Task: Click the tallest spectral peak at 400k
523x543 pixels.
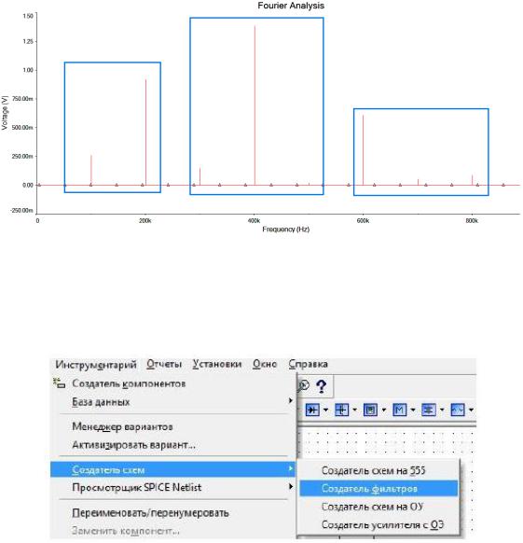Action: (255, 104)
